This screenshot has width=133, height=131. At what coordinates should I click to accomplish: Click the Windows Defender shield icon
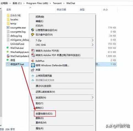tap(33, 65)
